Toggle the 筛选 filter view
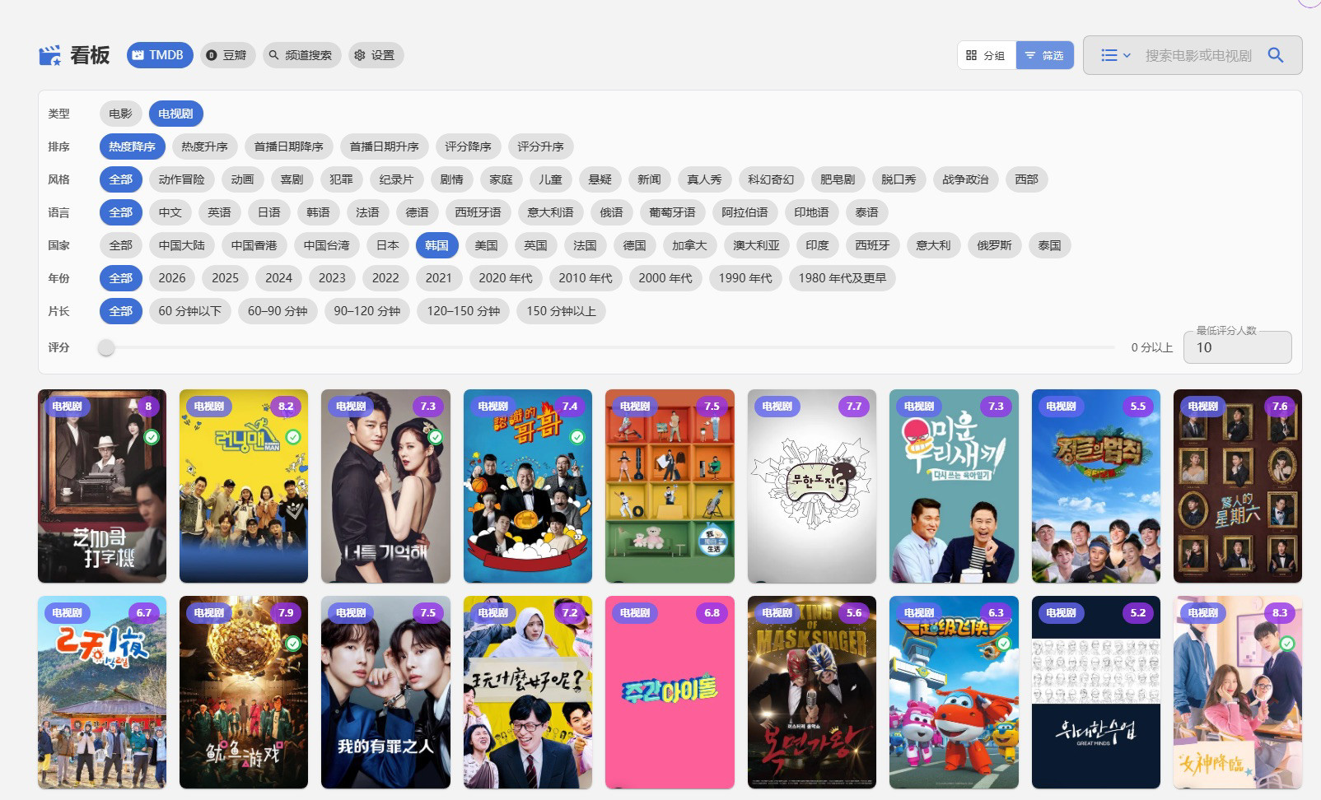The height and width of the screenshot is (800, 1321). pyautogui.click(x=1044, y=55)
